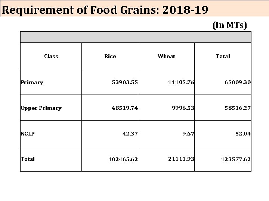The width and height of the screenshot is (269, 201).
Task: Click NCLP rice value 42.37
Action: 130,134
